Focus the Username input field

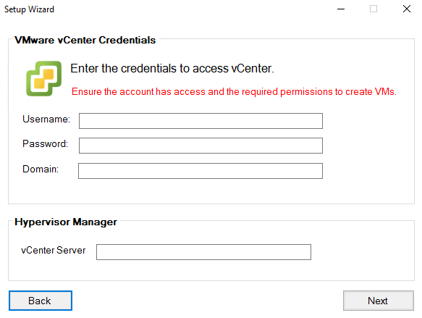[x=201, y=121]
